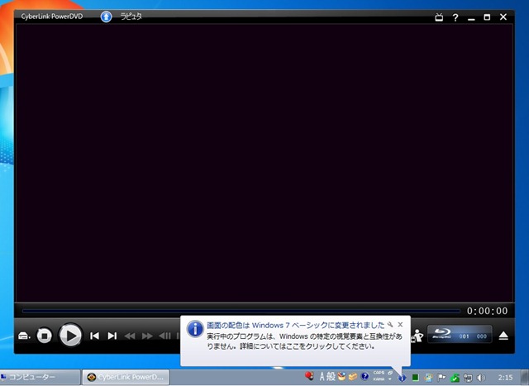
Task: Jump to the previous chapter
Action: click(94, 336)
